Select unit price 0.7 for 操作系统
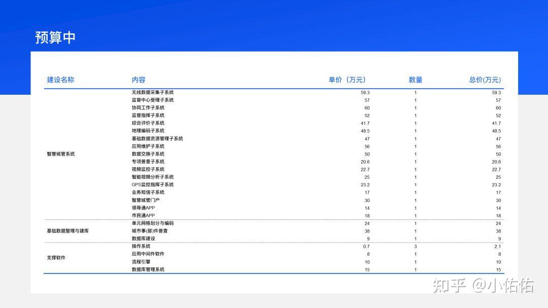The height and width of the screenshot is (308, 548). click(366, 247)
